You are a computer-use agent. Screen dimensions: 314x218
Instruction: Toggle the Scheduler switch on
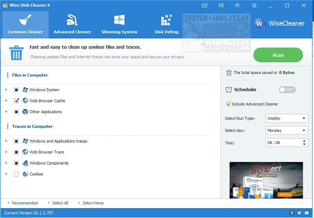click(x=287, y=90)
